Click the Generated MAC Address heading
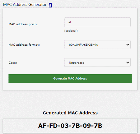Viewport: 140px width, 134px height. [70, 113]
